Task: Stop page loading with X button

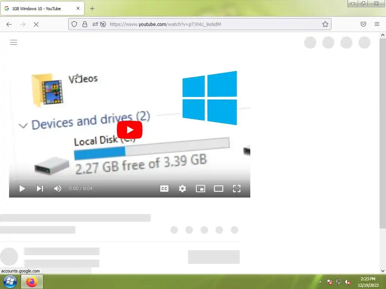Action: (36, 24)
